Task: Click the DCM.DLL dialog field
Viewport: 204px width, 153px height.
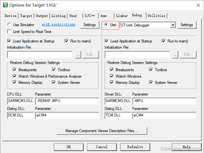Action: tap(20, 115)
